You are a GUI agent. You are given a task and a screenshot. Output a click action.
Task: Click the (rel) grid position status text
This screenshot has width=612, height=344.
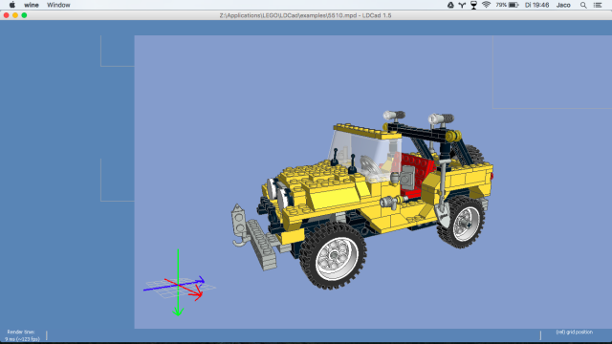coord(574,332)
